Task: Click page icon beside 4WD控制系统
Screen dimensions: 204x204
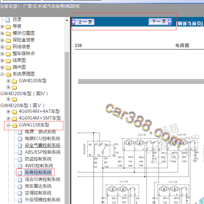Action: [x=20, y=166]
